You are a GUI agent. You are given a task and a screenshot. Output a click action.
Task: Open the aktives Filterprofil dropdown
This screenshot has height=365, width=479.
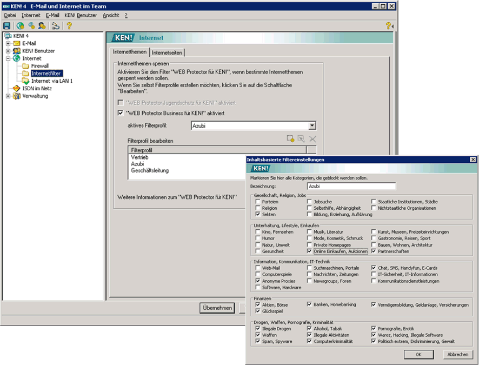(x=312, y=125)
